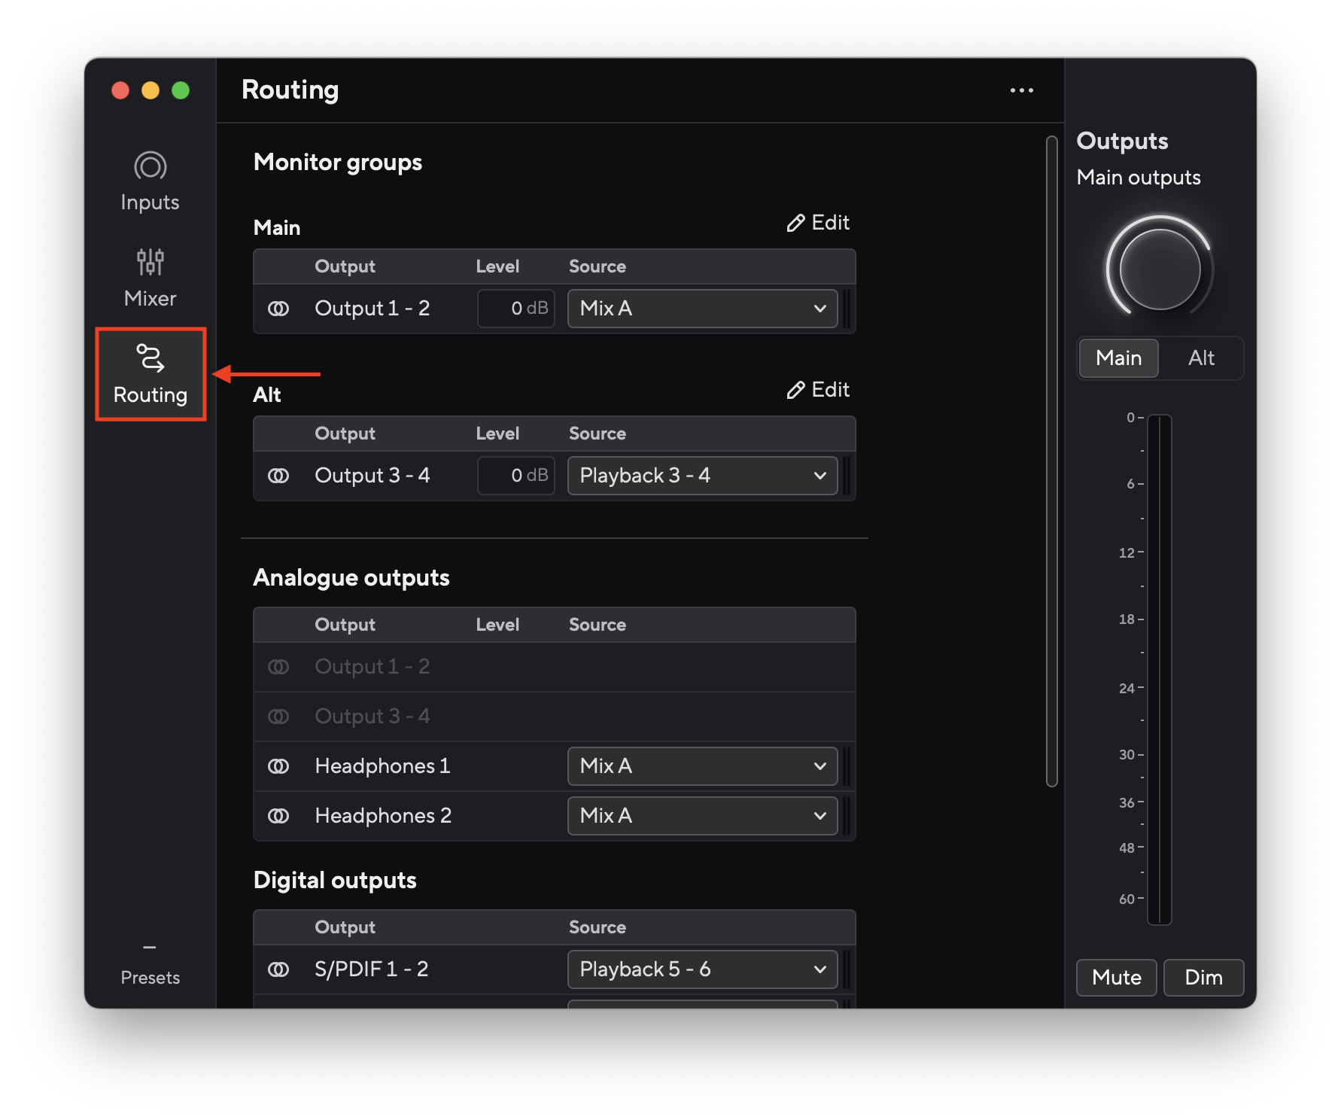Click the stereo link icon for Output 1 - 2

tap(279, 308)
